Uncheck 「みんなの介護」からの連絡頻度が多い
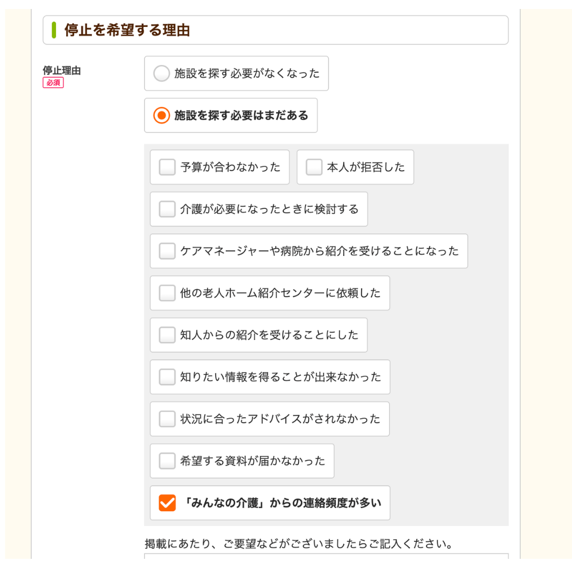The width and height of the screenshot is (572, 571). point(167,502)
